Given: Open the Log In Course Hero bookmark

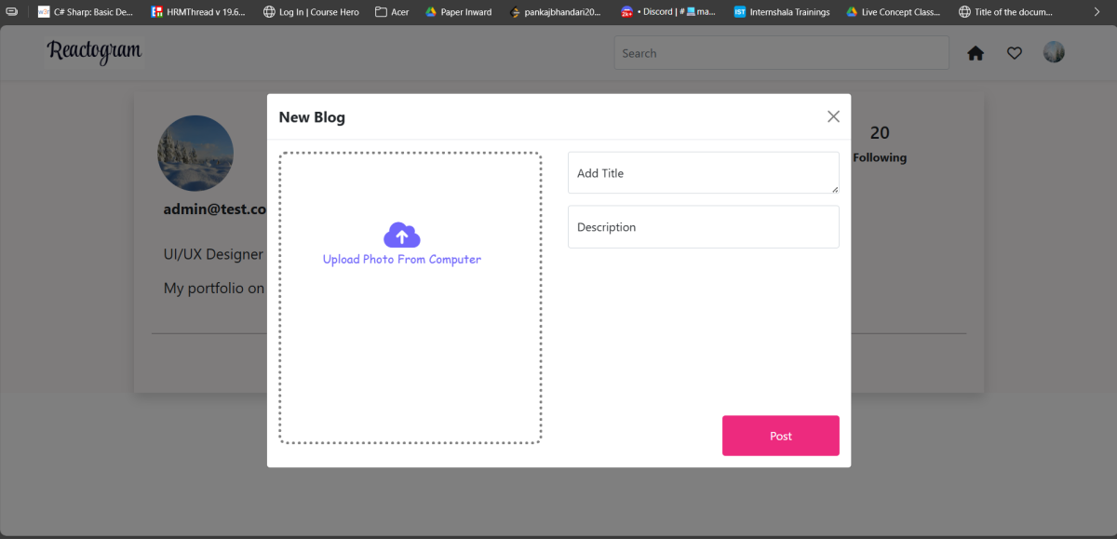Looking at the screenshot, I should [311, 12].
